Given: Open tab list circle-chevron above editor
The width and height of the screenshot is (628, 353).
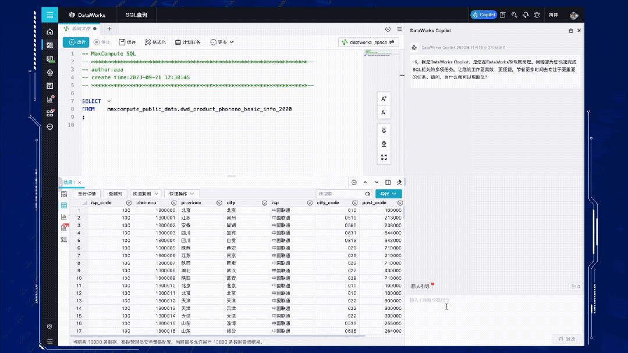Looking at the screenshot, I should 388,29.
